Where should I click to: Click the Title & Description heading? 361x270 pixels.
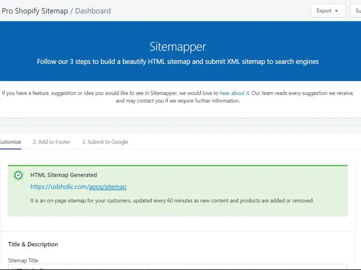coord(33,244)
